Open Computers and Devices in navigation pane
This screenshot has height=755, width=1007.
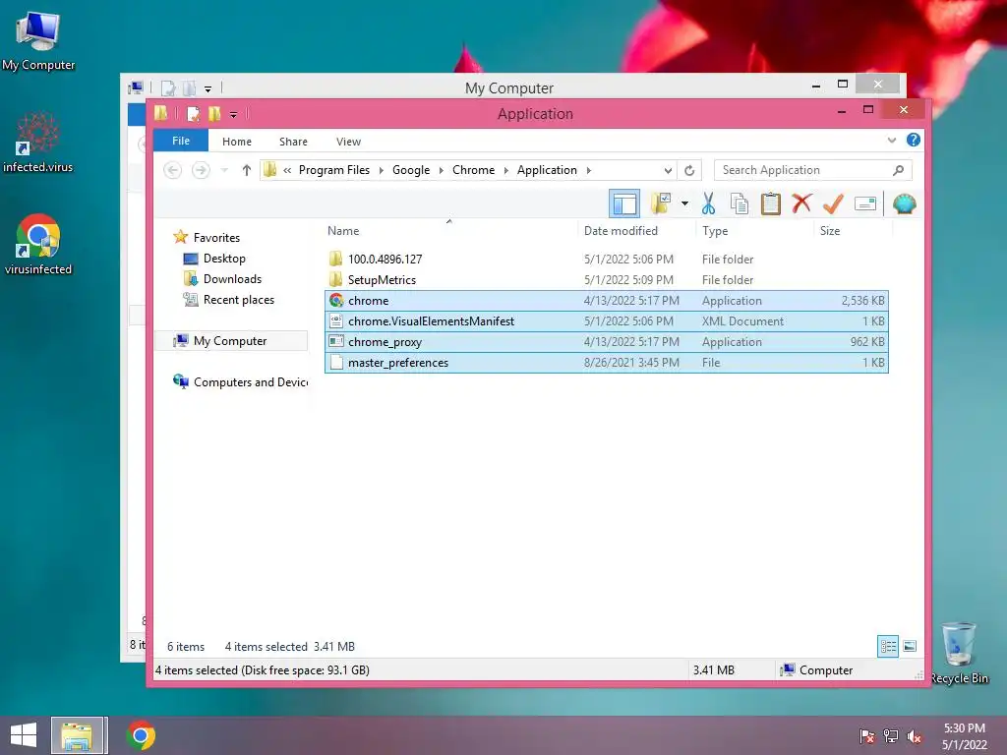(241, 382)
